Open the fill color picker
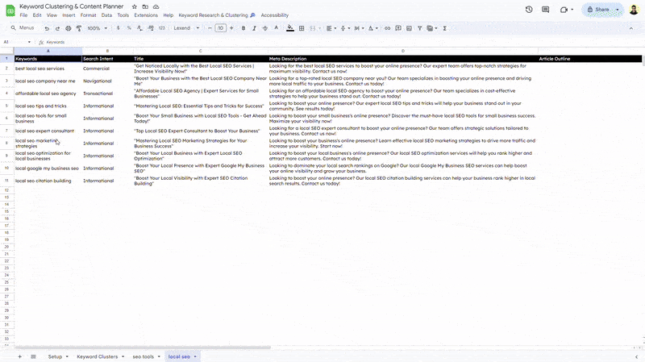Viewport: 645px width, 362px height. click(x=290, y=28)
